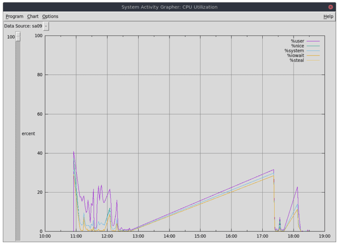Open the Program menu

click(14, 17)
